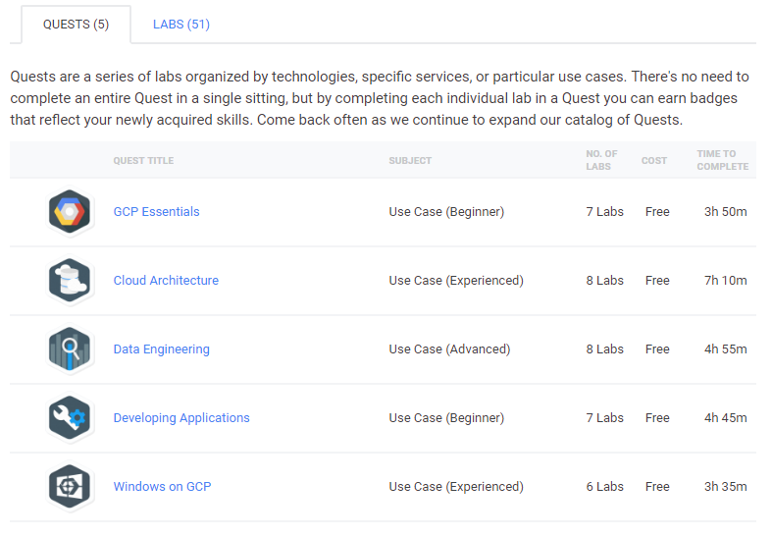
Task: Click the Time to Complete column header
Action: (x=722, y=160)
